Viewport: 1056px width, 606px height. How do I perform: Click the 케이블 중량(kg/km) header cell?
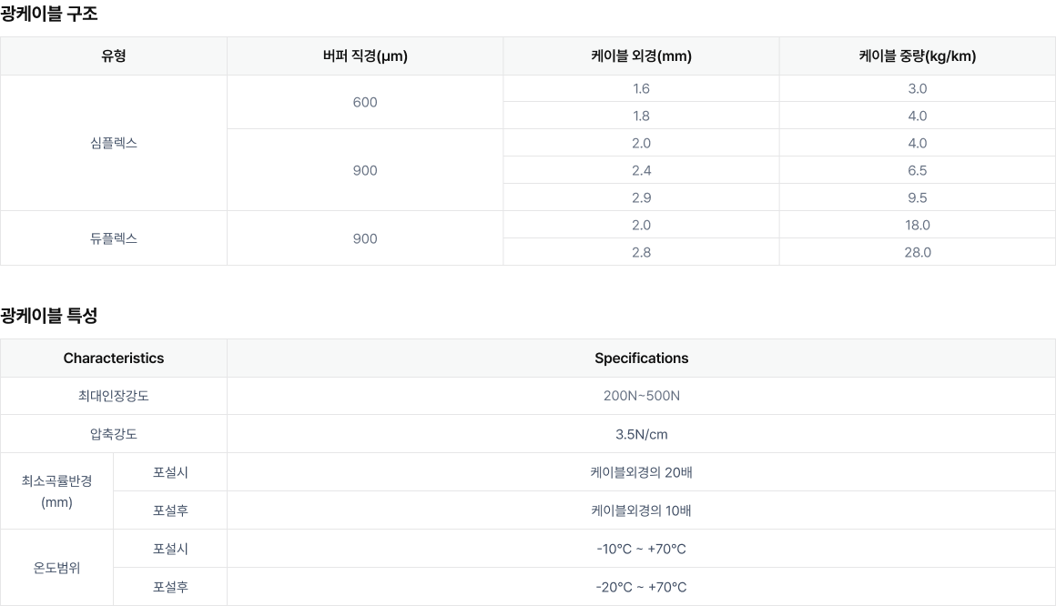click(918, 56)
